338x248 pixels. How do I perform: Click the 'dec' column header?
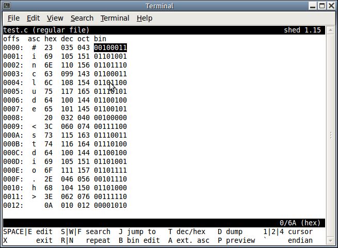tap(67, 39)
